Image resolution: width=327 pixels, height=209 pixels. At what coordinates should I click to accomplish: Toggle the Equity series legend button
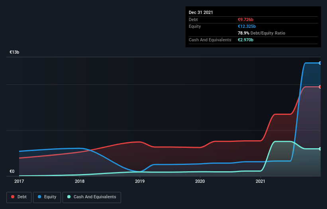click(x=47, y=197)
